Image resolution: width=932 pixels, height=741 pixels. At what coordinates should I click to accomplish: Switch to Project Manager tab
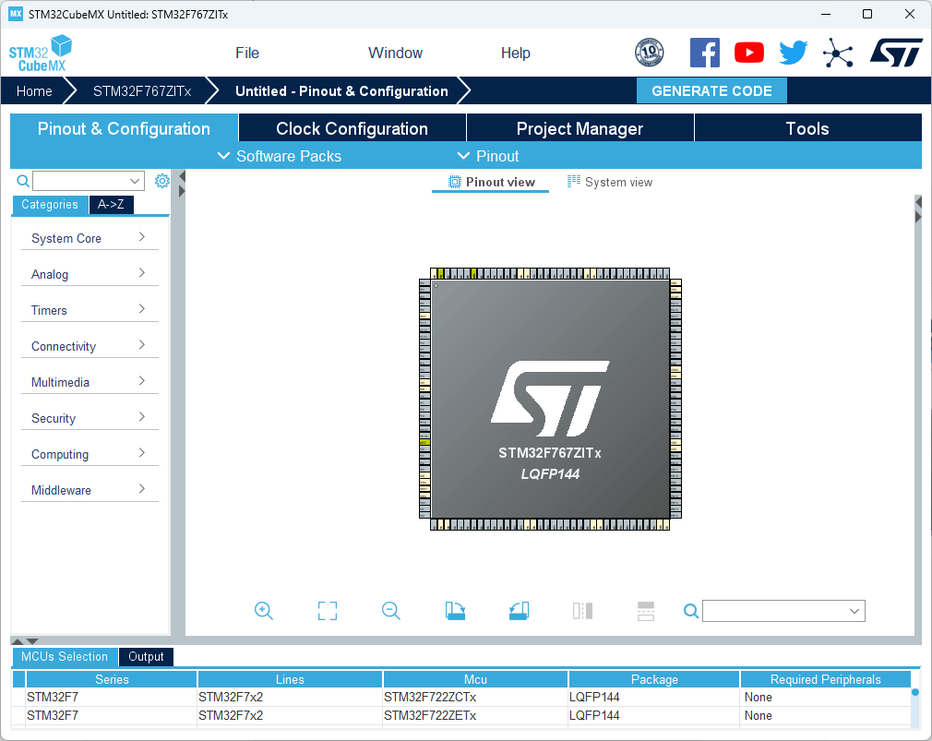(x=580, y=128)
